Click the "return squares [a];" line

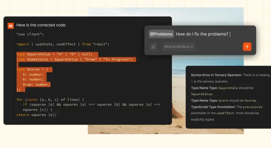pyautogui.click(x=36, y=115)
